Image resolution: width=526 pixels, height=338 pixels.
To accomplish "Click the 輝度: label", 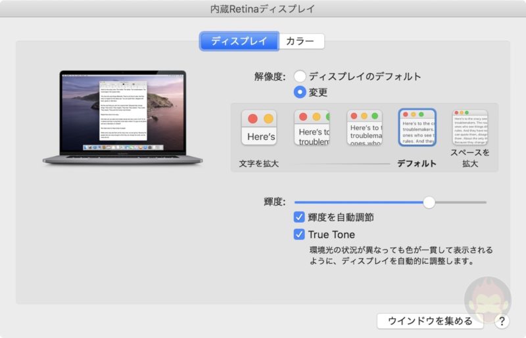I will coord(275,201).
